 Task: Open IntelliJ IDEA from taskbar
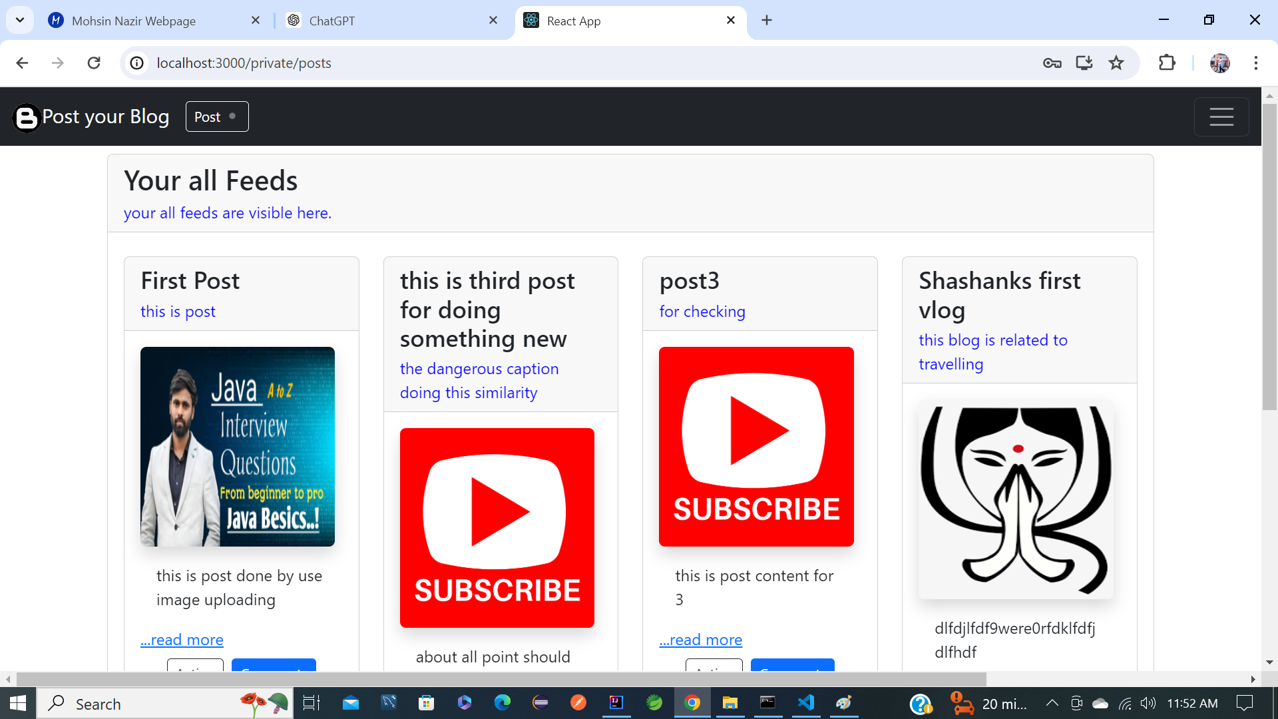616,703
